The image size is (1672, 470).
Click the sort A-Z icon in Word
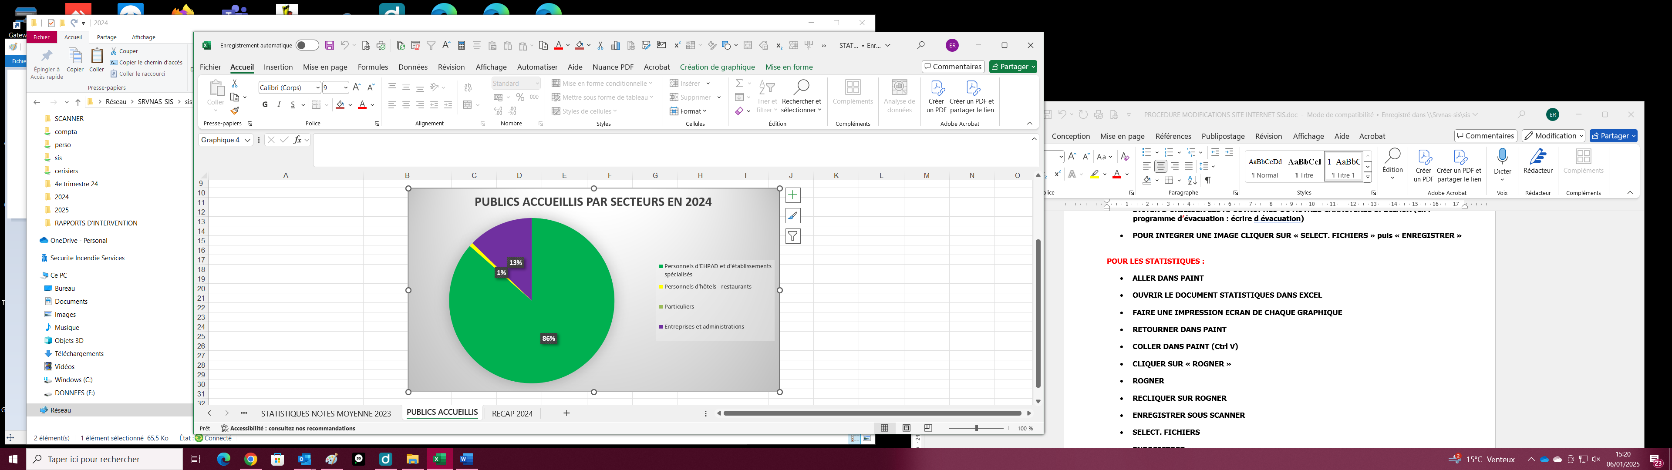pyautogui.click(x=1192, y=181)
